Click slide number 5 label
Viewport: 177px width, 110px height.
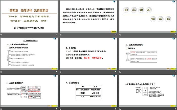[116, 72]
